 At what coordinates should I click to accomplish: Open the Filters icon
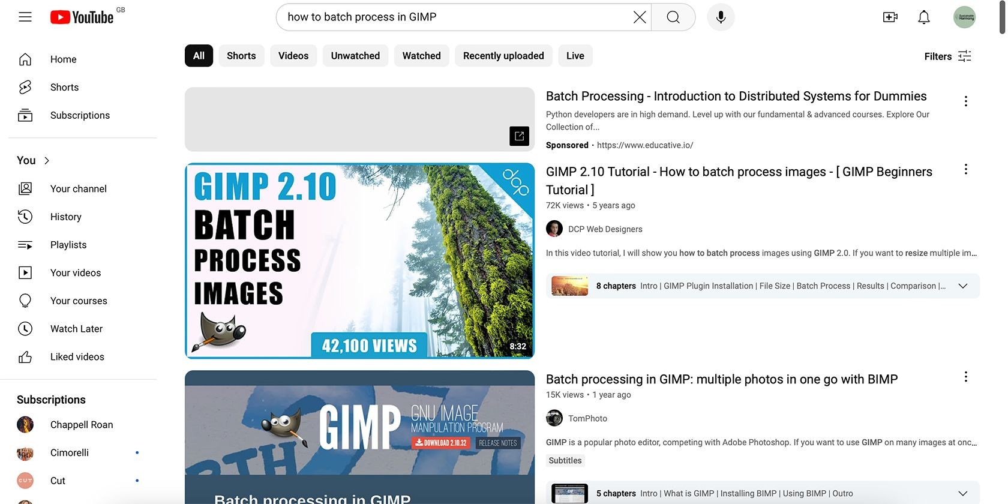click(x=965, y=56)
